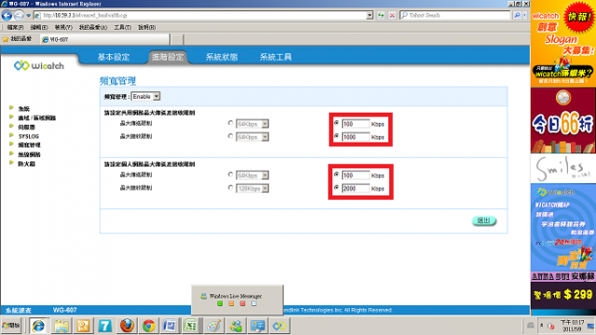Open the SYSLOG sidebar link

(x=29, y=136)
